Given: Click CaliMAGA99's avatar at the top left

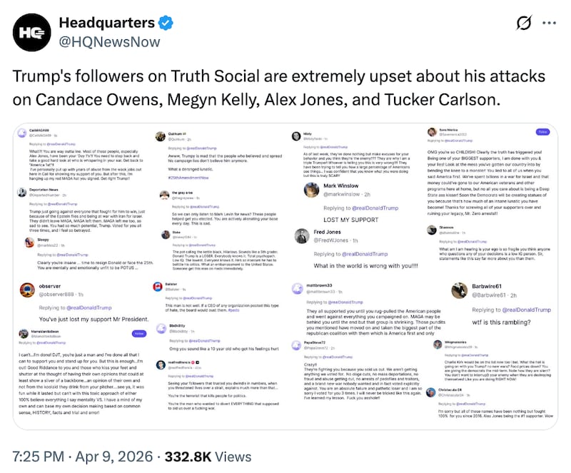Looking at the screenshot, I should click(x=21, y=132).
